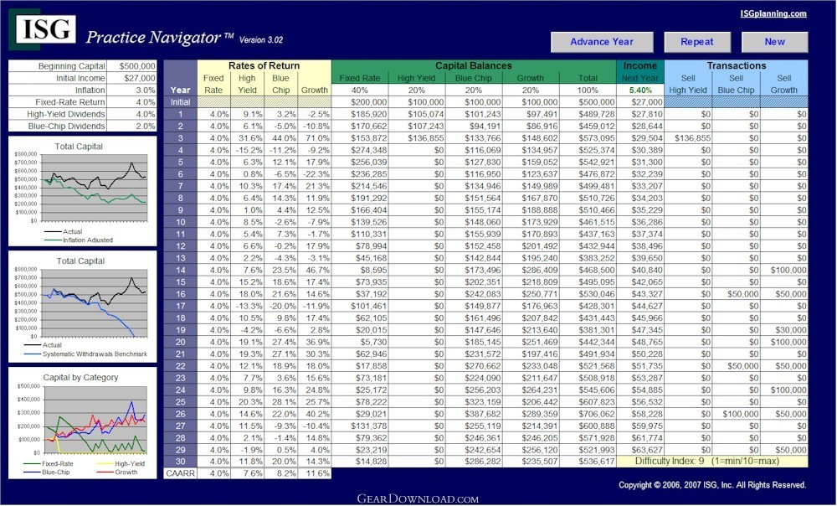Select the year 26 Blue Chip balance $387,682

474,414
